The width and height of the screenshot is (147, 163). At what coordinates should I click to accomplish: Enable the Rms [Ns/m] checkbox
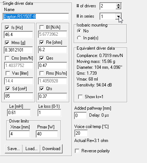[42, 73]
